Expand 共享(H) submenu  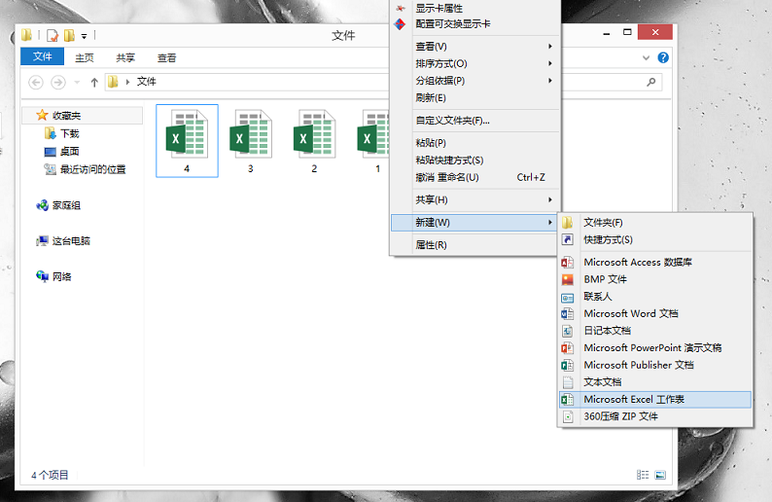pyautogui.click(x=475, y=199)
